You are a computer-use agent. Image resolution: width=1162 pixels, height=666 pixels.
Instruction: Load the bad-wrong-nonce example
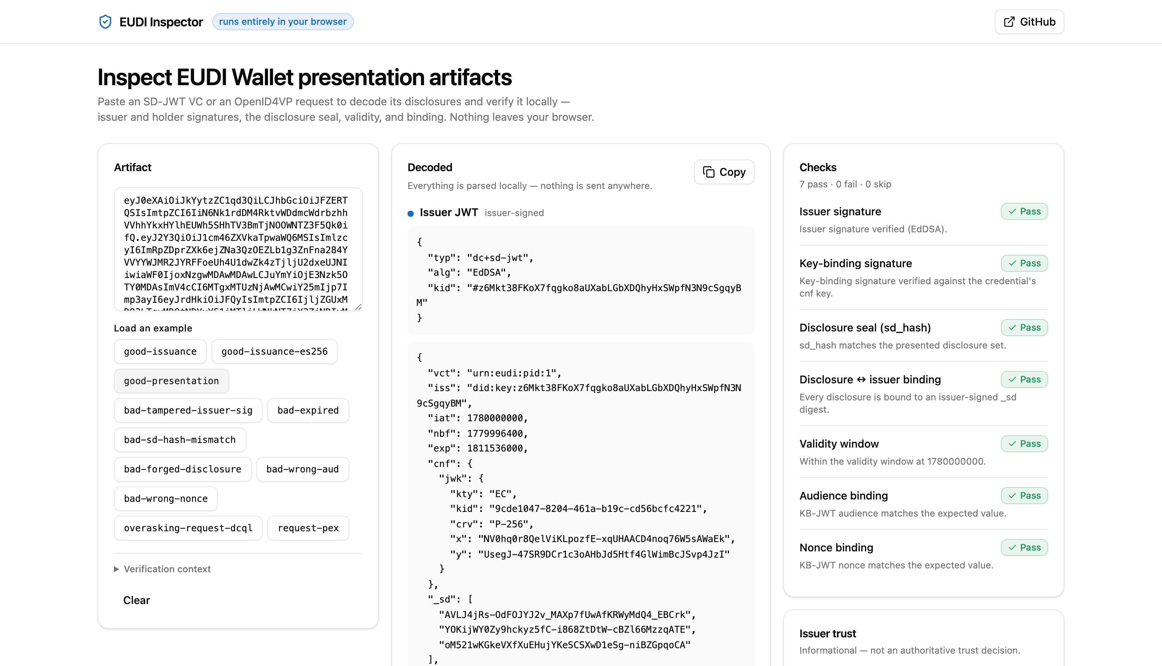pos(166,499)
